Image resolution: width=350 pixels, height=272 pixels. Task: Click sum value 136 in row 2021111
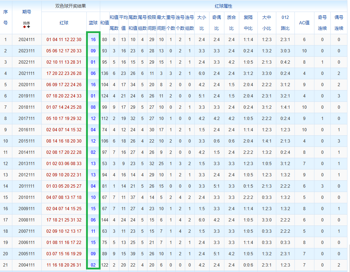click(x=105, y=73)
